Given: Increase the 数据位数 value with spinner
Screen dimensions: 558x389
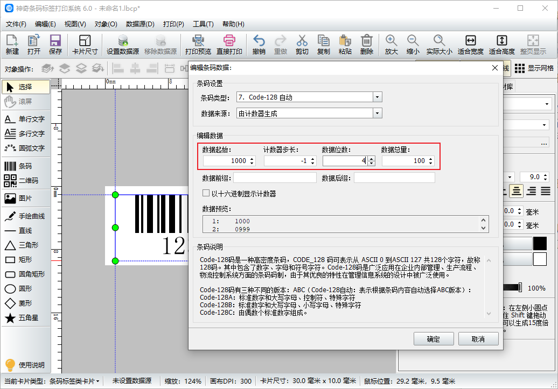Looking at the screenshot, I should point(372,159).
